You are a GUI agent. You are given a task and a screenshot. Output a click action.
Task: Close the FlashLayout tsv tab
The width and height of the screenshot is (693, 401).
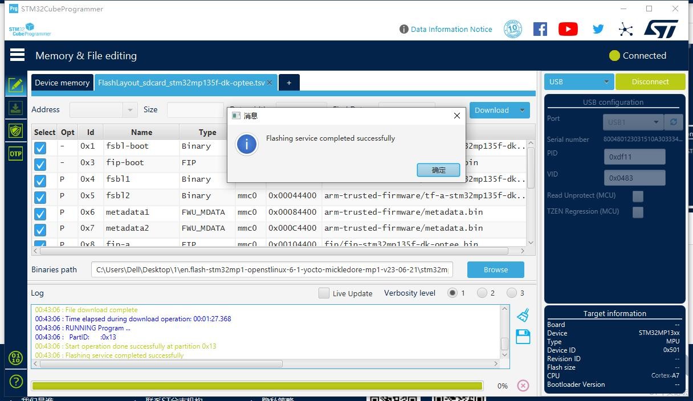270,83
